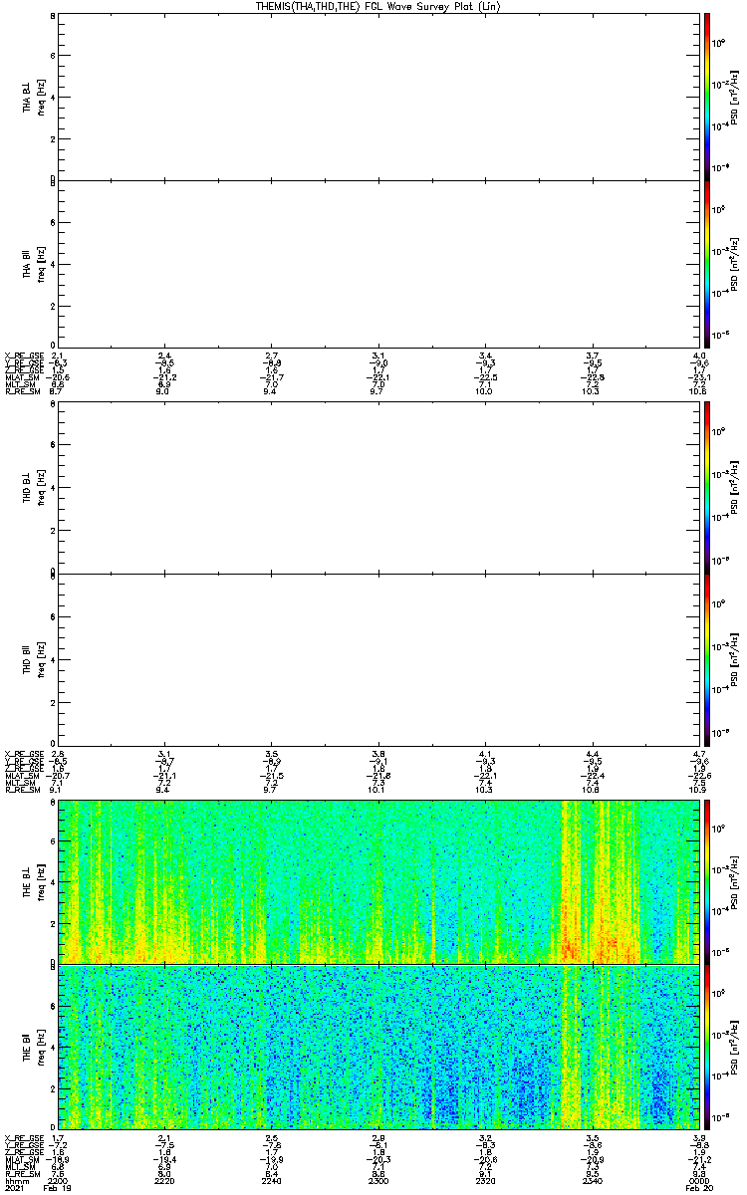Select the hhmm time format label
This screenshot has height=1195, width=747.
pyautogui.click(x=15, y=1181)
